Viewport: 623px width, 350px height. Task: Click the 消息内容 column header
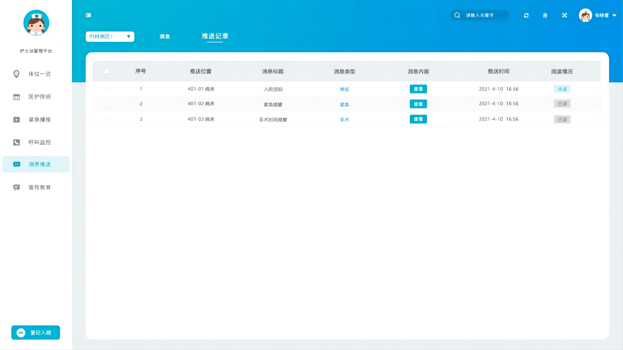(418, 71)
